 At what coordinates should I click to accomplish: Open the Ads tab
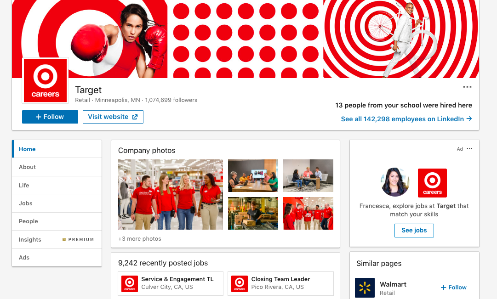click(x=57, y=258)
